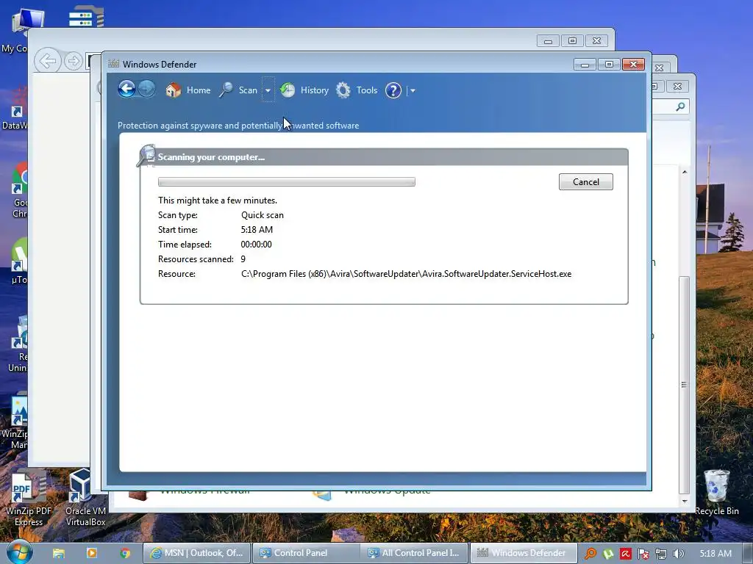This screenshot has height=564, width=753.
Task: Cancel the running quick scan
Action: click(586, 182)
